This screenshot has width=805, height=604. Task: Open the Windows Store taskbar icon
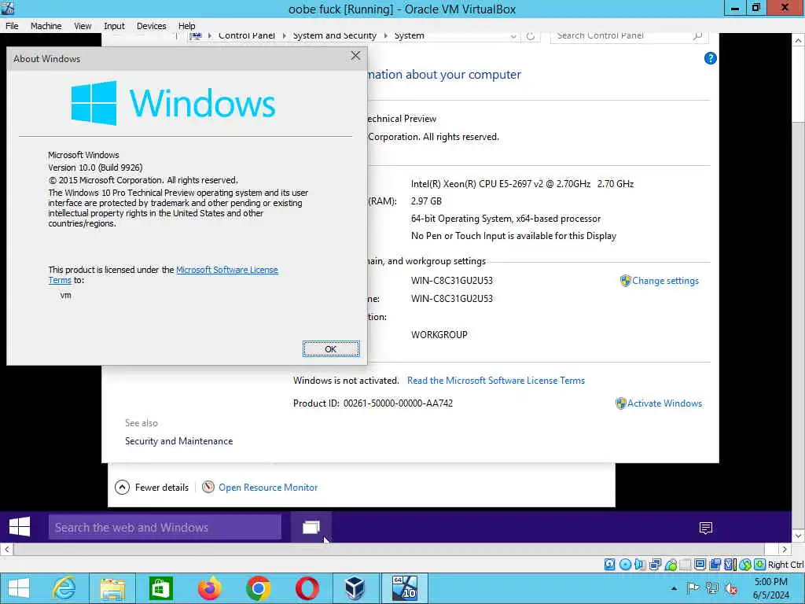click(x=160, y=588)
